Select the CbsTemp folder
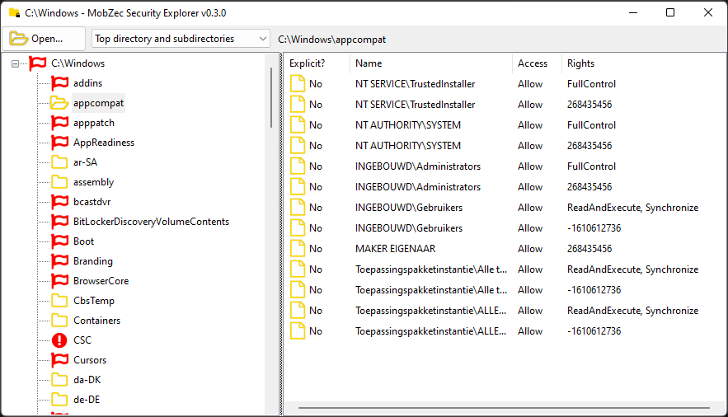 pyautogui.click(x=94, y=301)
